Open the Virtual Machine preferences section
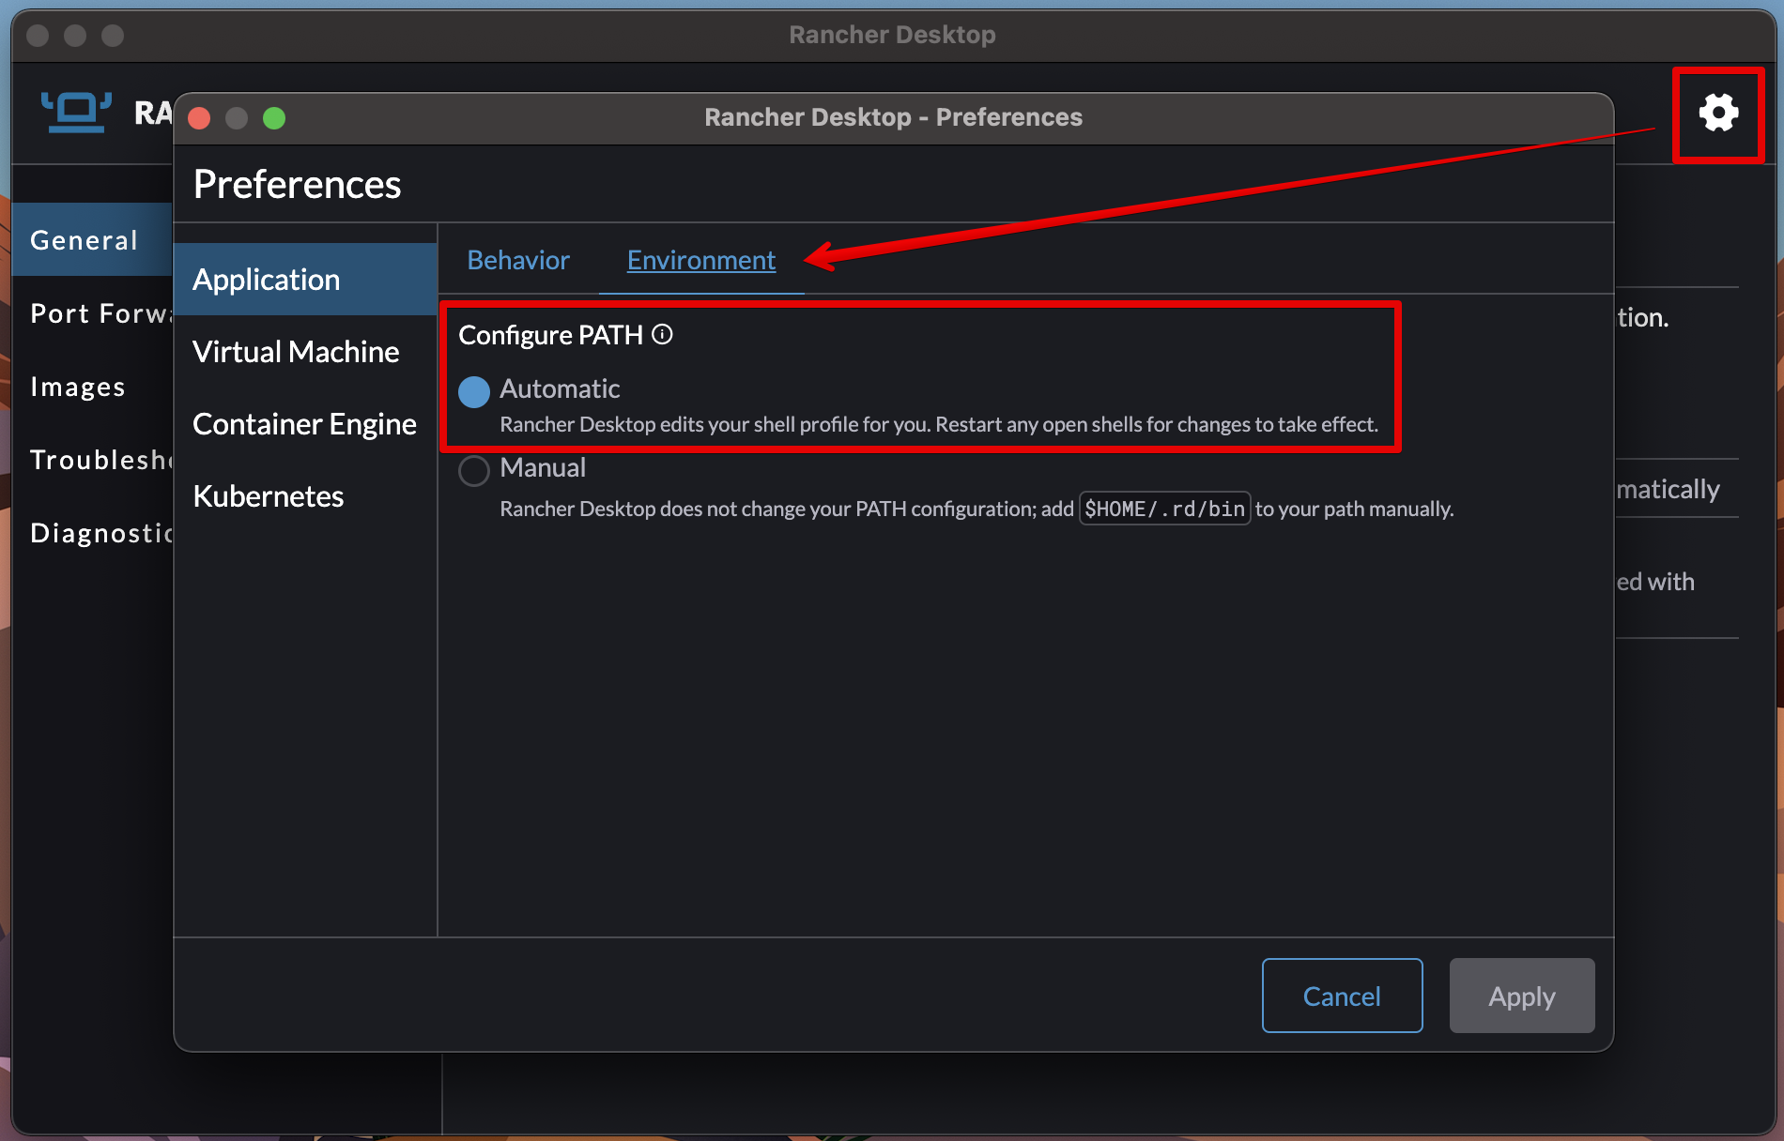1784x1141 pixels. click(305, 351)
